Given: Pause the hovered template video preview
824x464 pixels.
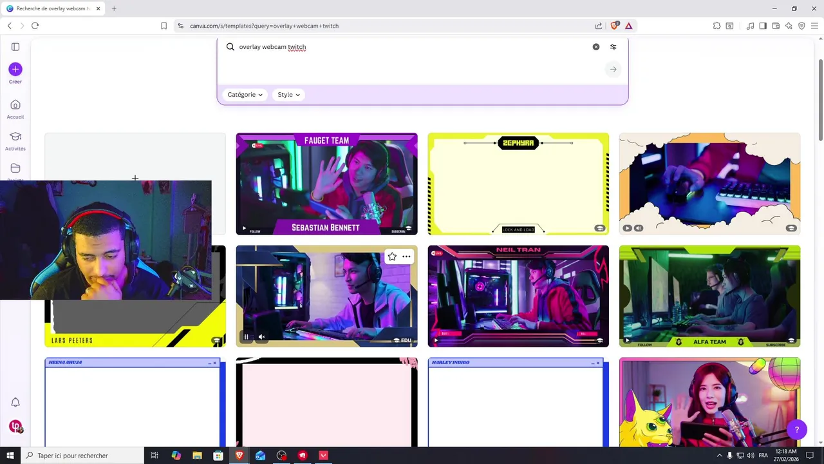Looking at the screenshot, I should tap(246, 337).
